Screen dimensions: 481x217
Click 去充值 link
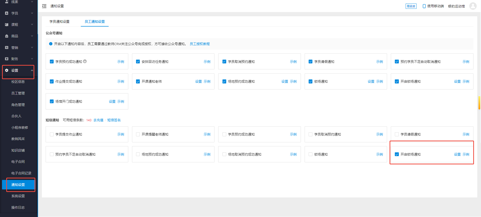pos(98,120)
